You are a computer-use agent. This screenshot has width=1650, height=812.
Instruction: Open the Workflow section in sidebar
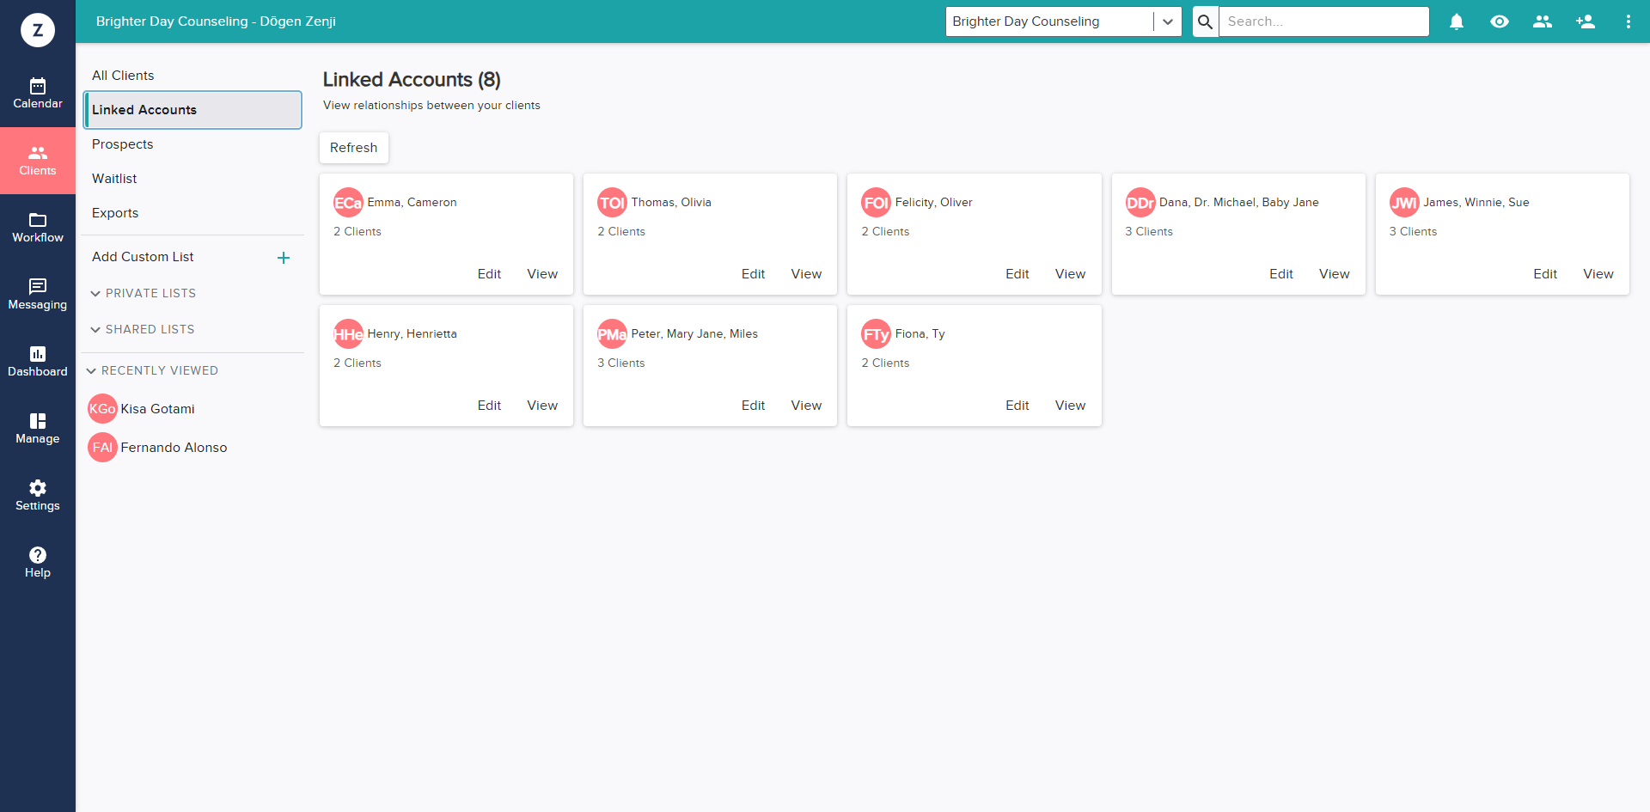[38, 228]
